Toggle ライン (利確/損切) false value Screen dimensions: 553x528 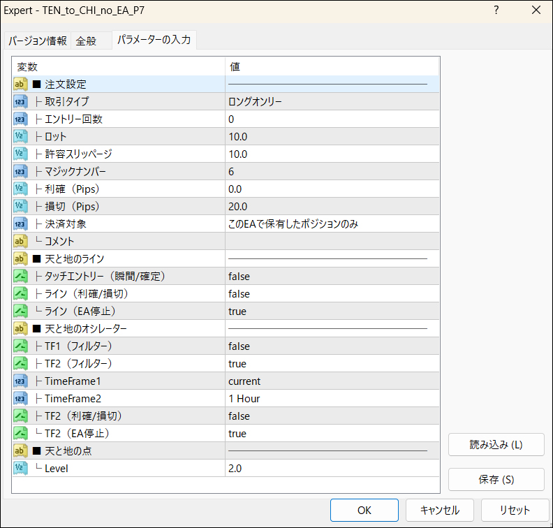point(332,294)
